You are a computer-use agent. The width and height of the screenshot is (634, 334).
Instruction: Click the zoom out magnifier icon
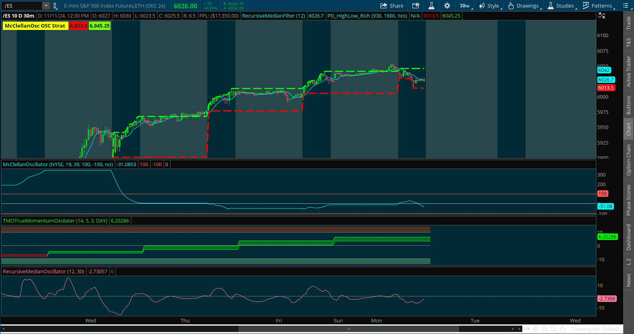(553, 329)
